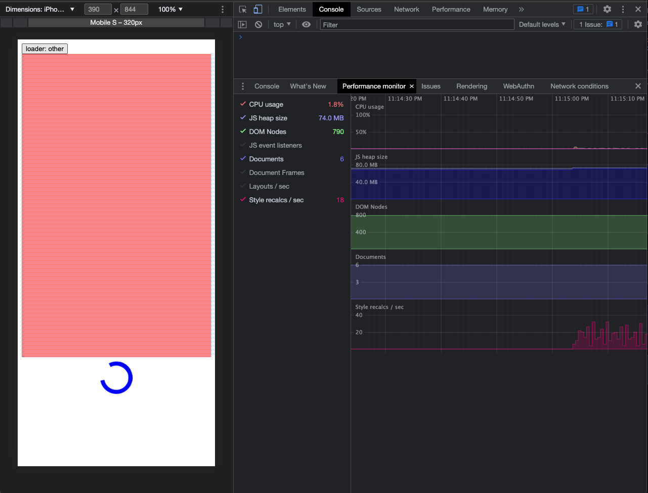648x493 pixels.
Task: Enable the Document Frames metric
Action: [x=243, y=172]
